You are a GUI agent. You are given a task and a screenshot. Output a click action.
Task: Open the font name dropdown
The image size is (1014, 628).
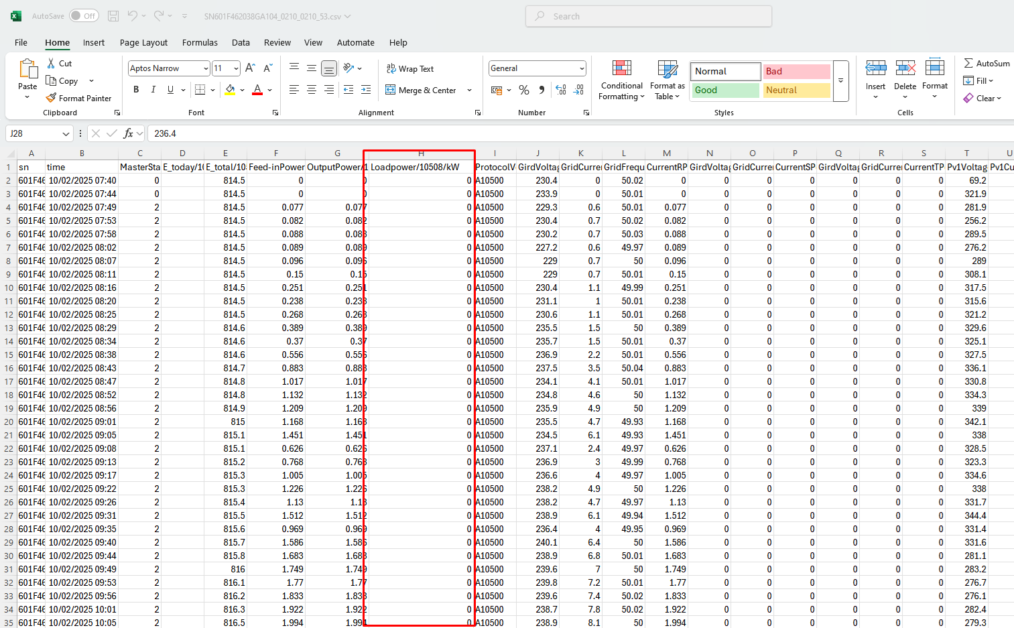[x=205, y=68]
